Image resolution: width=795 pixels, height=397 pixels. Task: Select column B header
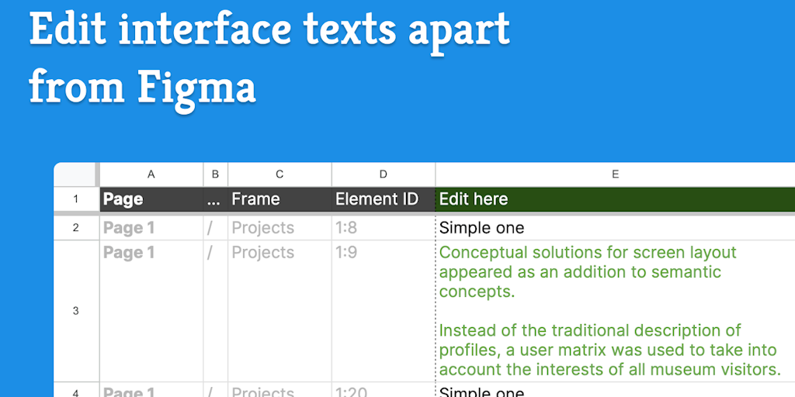click(215, 174)
